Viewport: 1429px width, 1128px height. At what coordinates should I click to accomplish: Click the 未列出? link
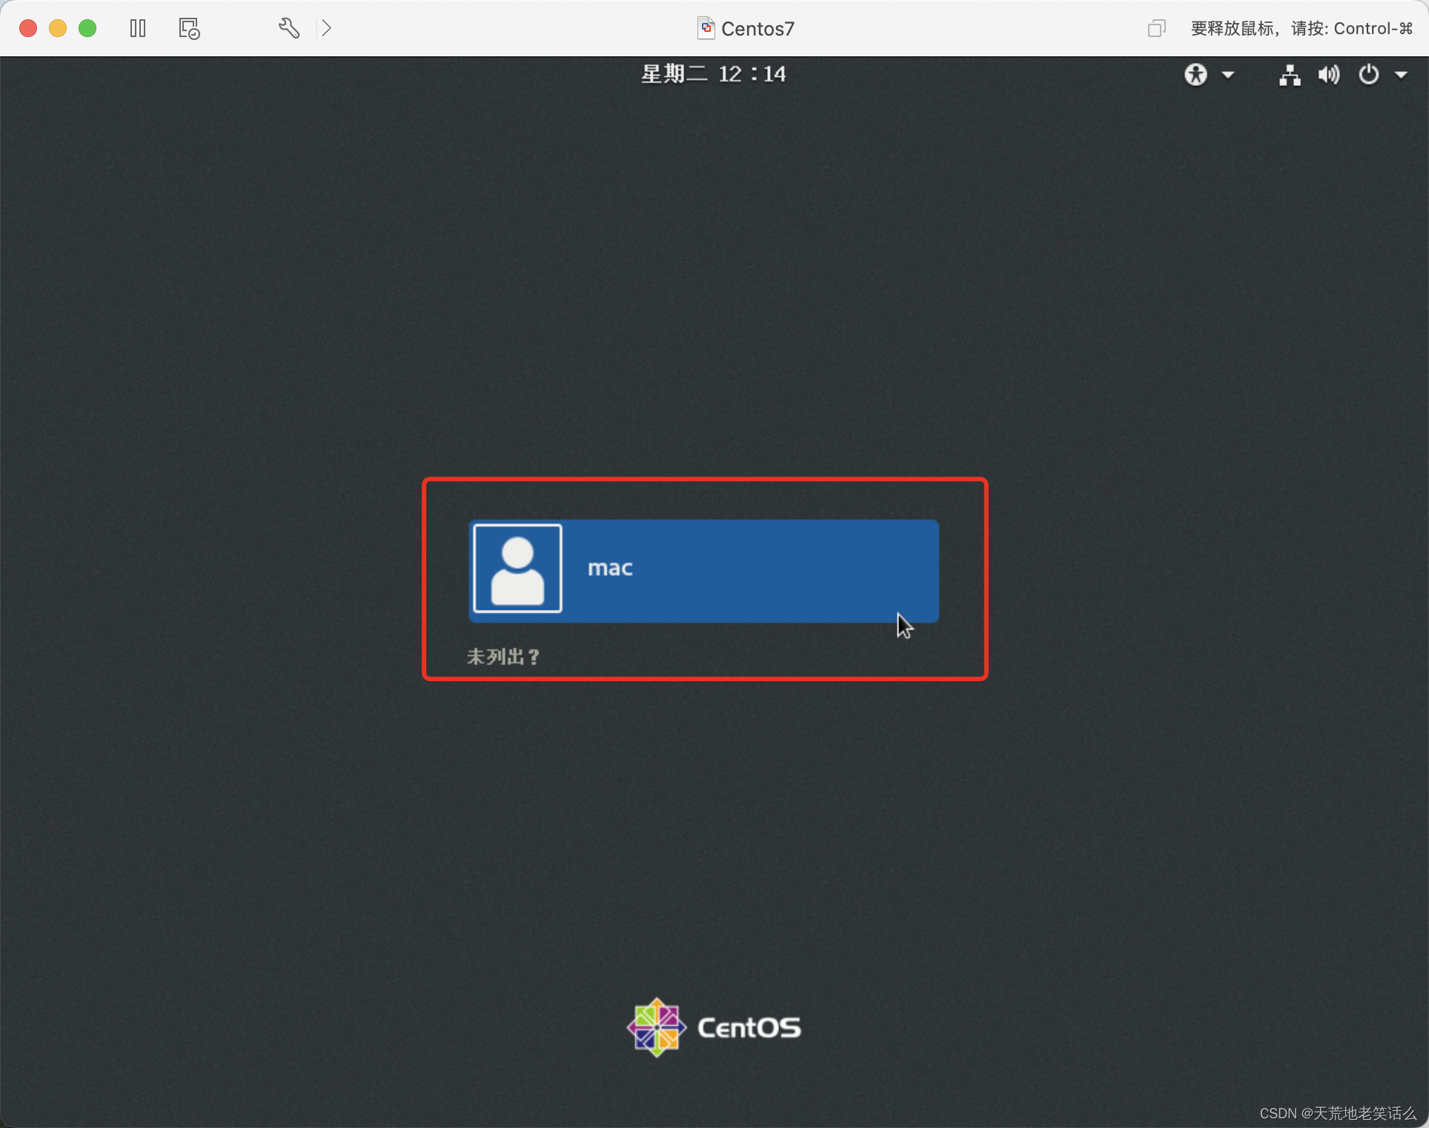[x=503, y=657]
